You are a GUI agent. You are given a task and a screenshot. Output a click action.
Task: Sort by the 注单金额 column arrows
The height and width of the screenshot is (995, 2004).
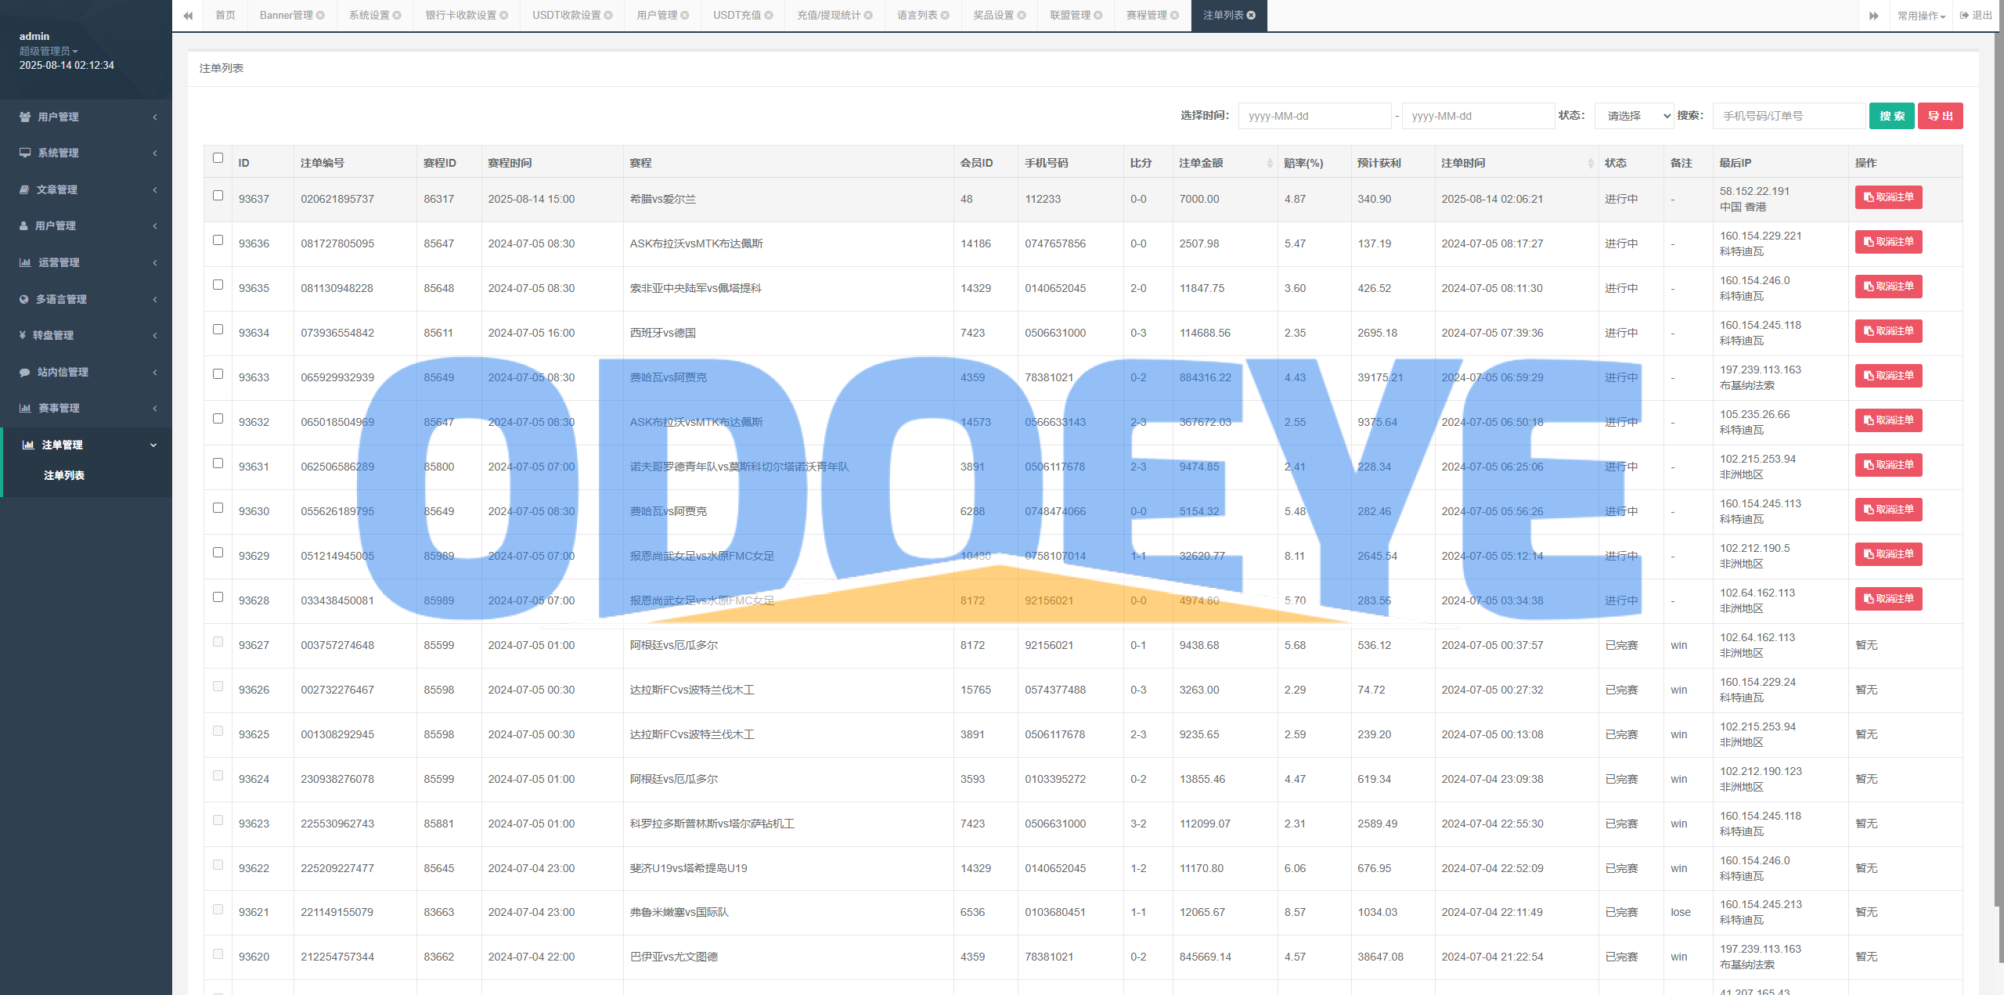1269,163
